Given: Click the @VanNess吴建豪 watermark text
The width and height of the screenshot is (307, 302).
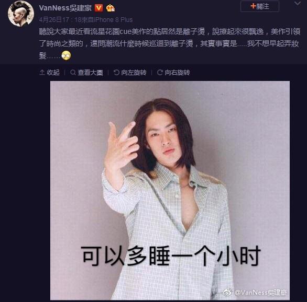Looking at the screenshot, I should tap(260, 293).
